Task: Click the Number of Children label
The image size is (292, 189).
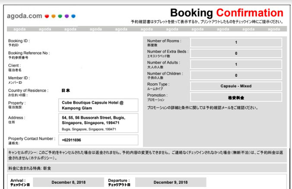Action: pos(165,74)
